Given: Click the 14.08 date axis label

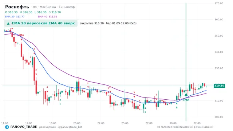Looking at the screenshot, I should [x=29, y=123].
